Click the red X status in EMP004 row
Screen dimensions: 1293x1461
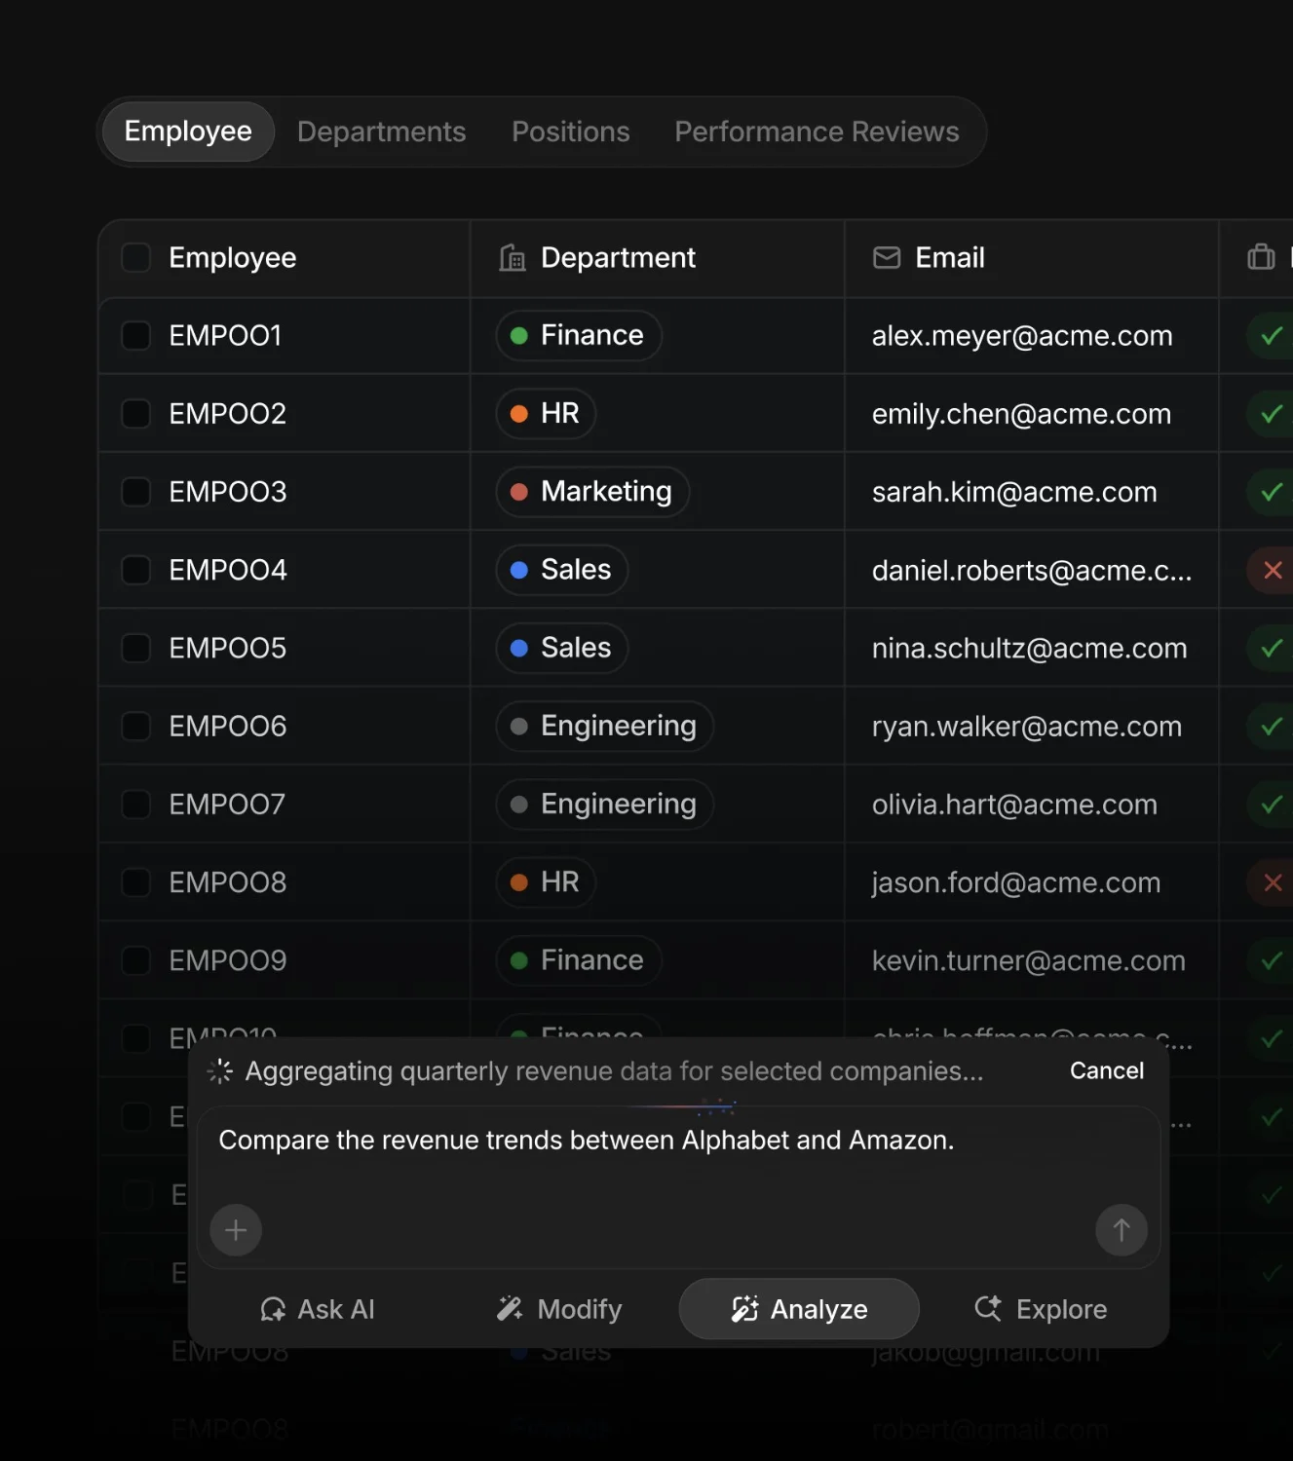coord(1272,570)
